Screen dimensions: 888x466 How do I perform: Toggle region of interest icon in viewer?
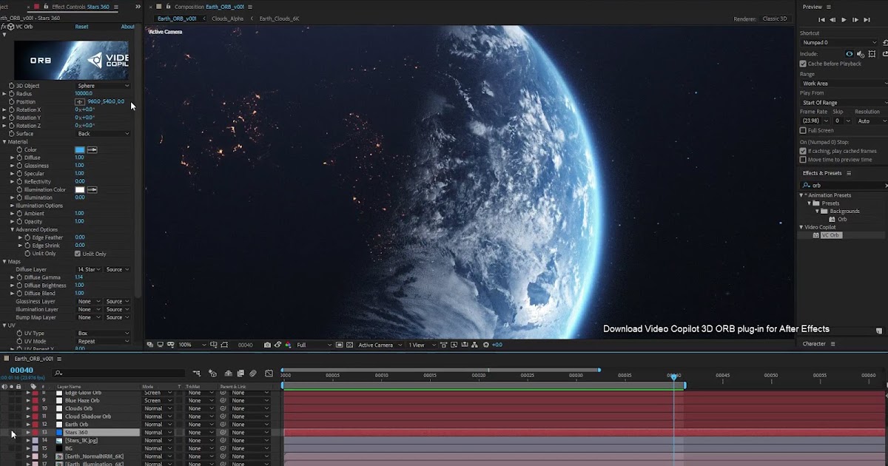[x=339, y=345]
